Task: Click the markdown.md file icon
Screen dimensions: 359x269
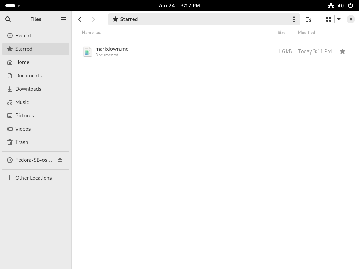Action: point(87,51)
